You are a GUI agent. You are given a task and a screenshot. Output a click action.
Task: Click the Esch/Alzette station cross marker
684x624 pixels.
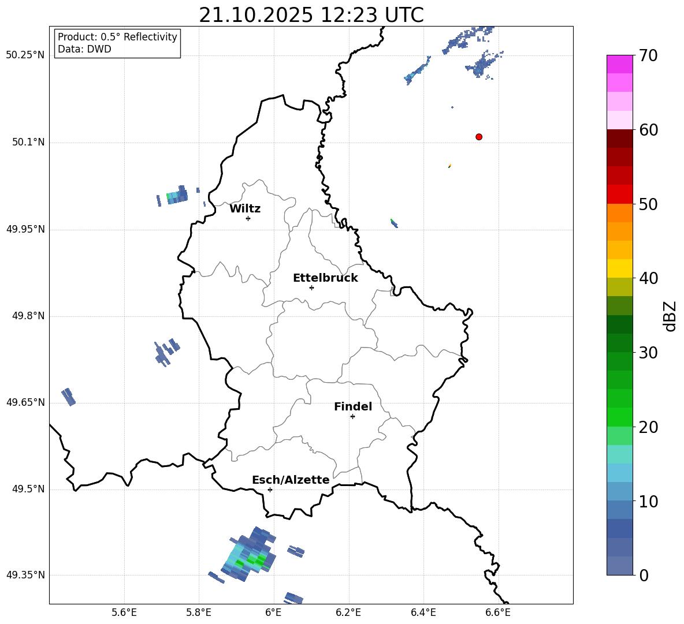point(270,490)
